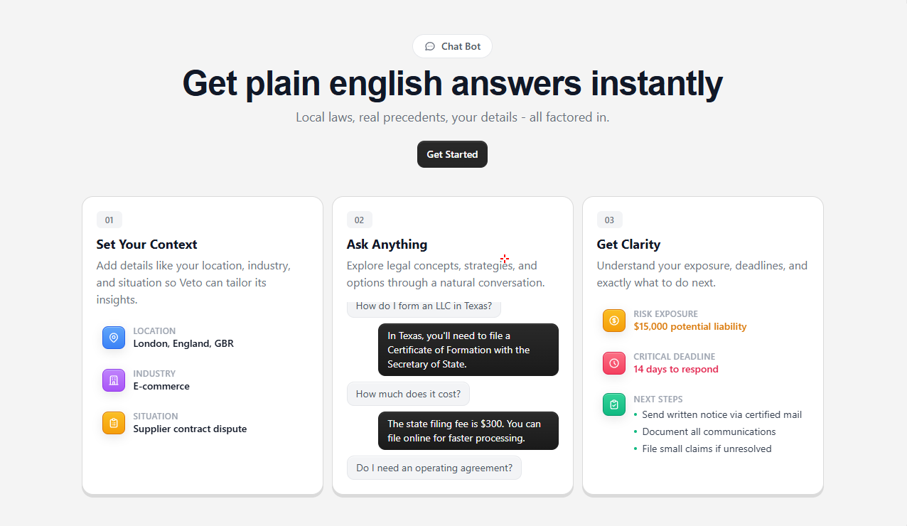This screenshot has width=907, height=526.
Task: Click the 03 badge on Get Clarity card
Action: [x=609, y=220]
